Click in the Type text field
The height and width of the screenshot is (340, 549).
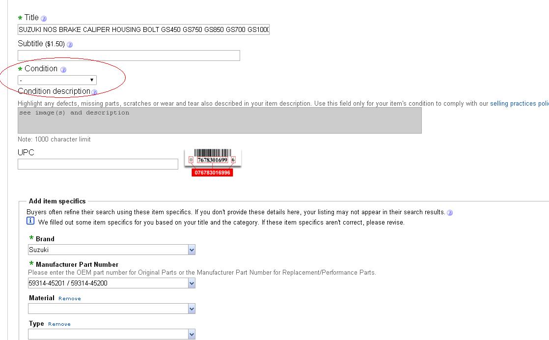(x=108, y=335)
